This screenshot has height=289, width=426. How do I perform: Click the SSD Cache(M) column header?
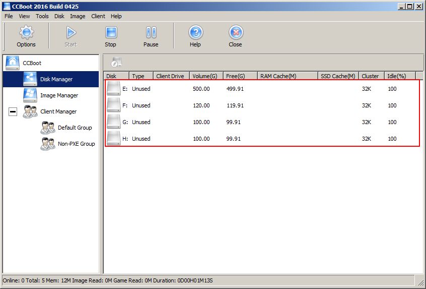click(x=338, y=76)
